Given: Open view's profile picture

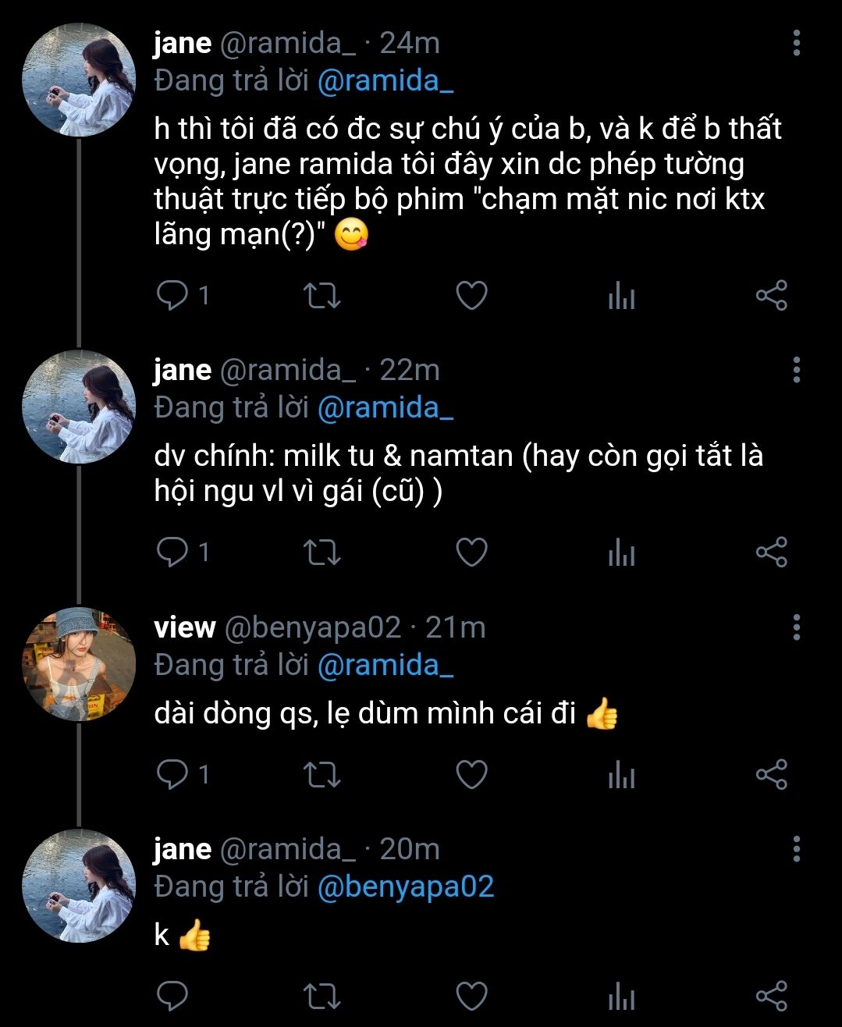Looking at the screenshot, I should [79, 664].
